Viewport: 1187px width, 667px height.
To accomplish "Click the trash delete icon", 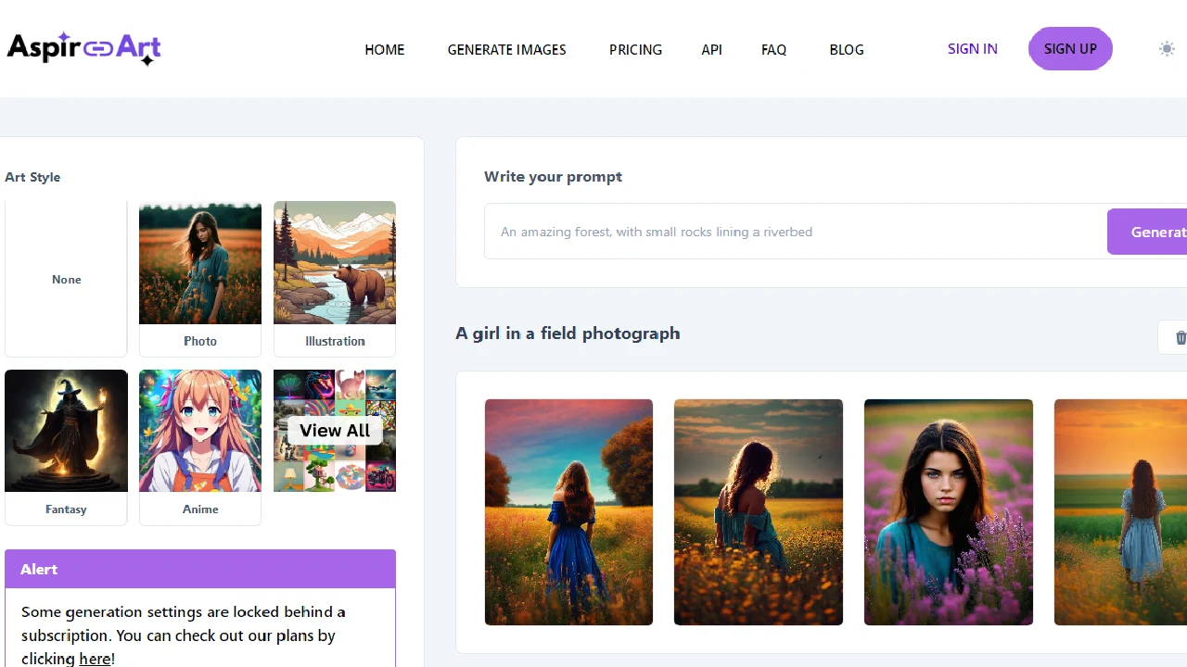I will 1180,338.
